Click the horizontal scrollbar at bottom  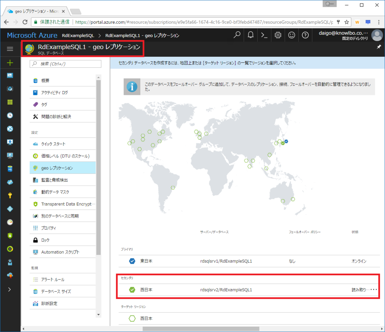pyautogui.click(x=201, y=329)
